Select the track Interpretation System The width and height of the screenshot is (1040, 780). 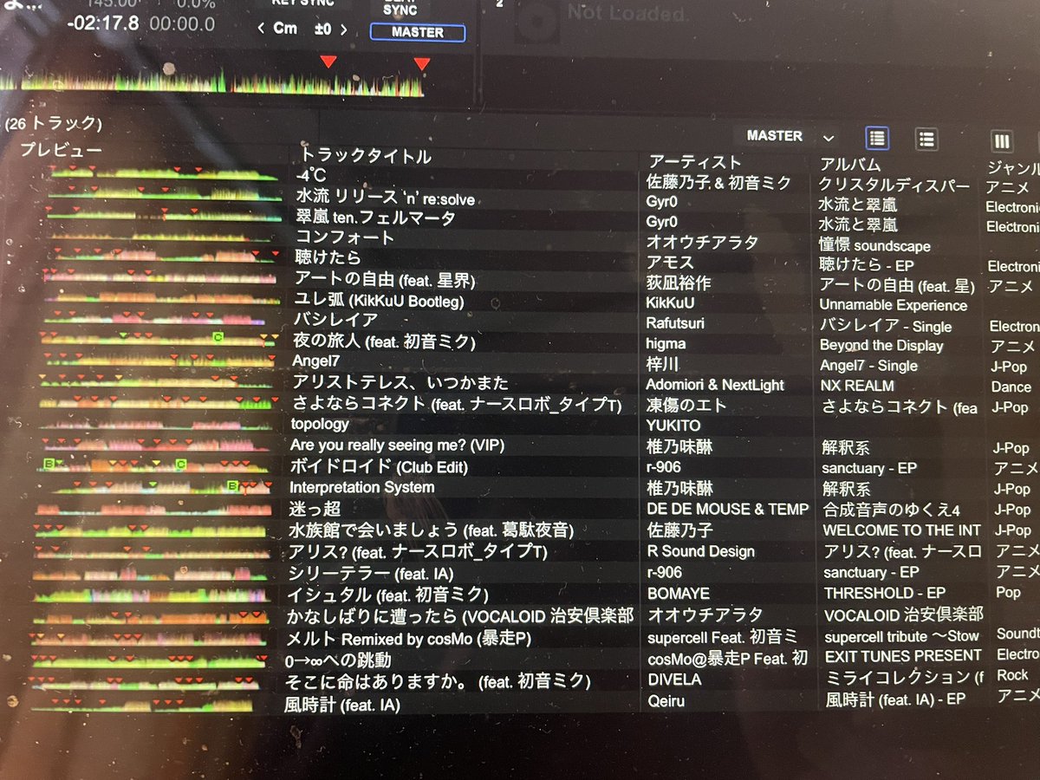(x=361, y=487)
